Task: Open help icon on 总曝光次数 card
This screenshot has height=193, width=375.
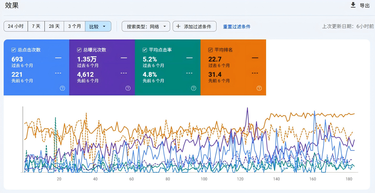Action: (128, 88)
